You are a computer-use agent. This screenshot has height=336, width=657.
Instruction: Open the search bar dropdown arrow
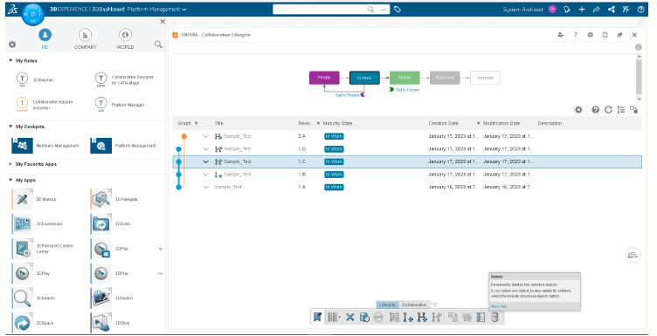pos(384,10)
